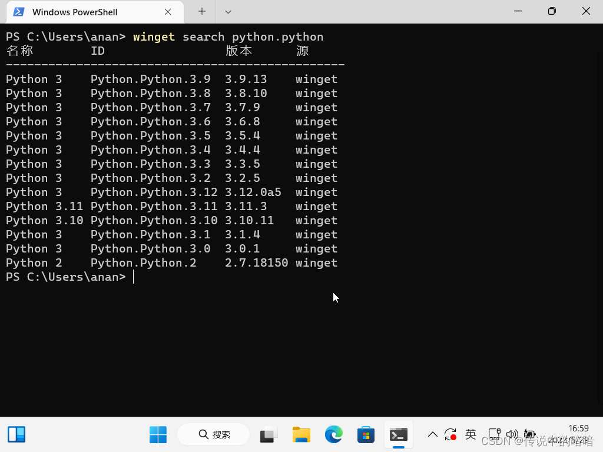This screenshot has height=452, width=603.
Task: Minimize the PowerShell window
Action: coord(518,11)
